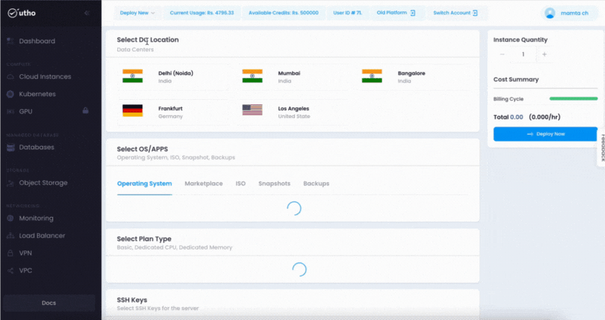Switch to the Snapshots tab
Screen dimensions: 605x320
click(274, 184)
